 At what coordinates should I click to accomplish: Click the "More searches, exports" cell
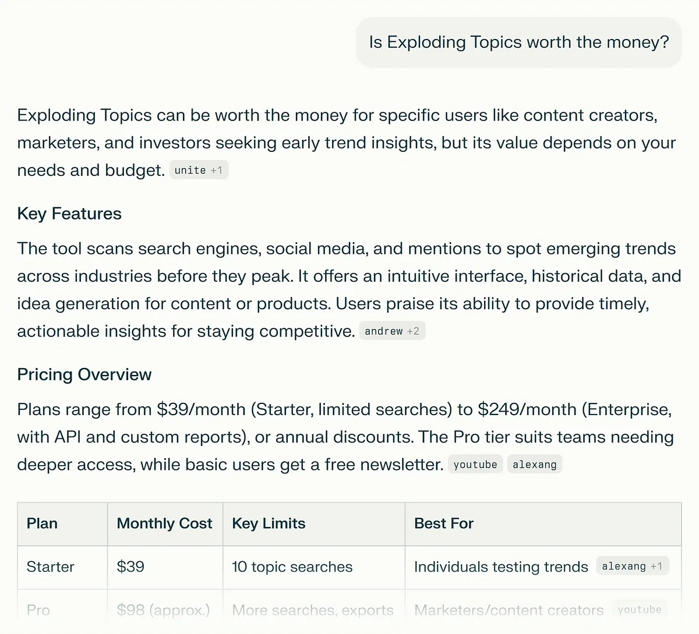click(312, 610)
